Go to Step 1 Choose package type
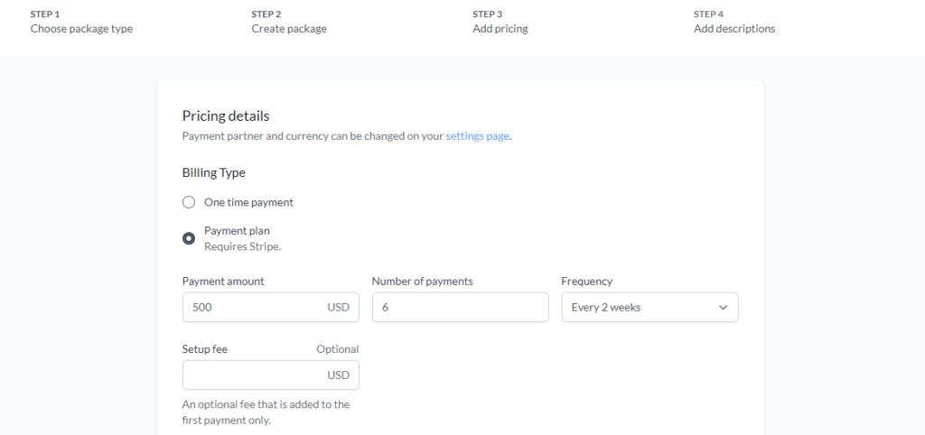The height and width of the screenshot is (435, 925). pos(81,22)
